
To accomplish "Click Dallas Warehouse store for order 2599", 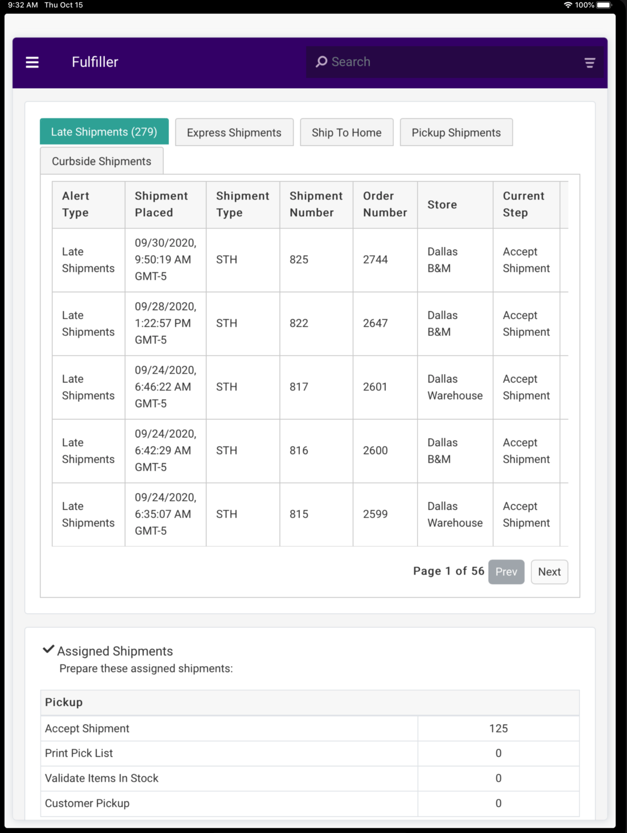I will coord(455,514).
